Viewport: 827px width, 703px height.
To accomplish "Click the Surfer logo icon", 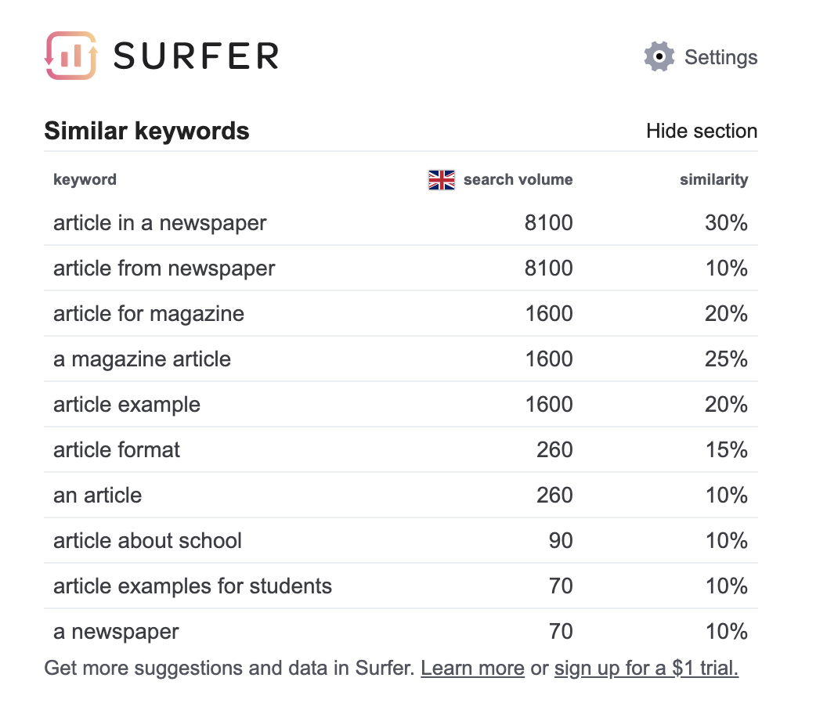I will click(71, 56).
